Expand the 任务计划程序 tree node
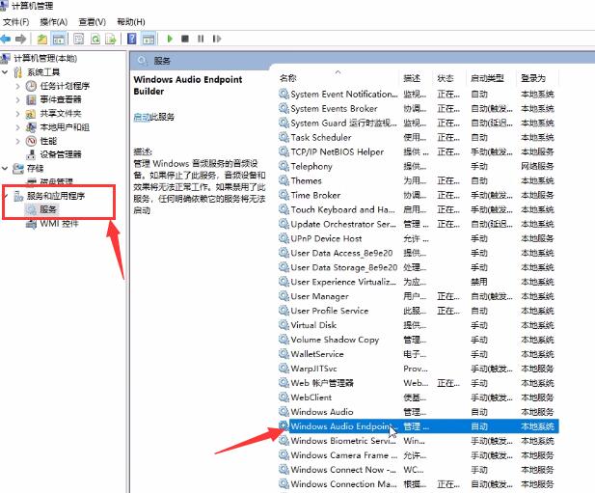 [x=17, y=86]
